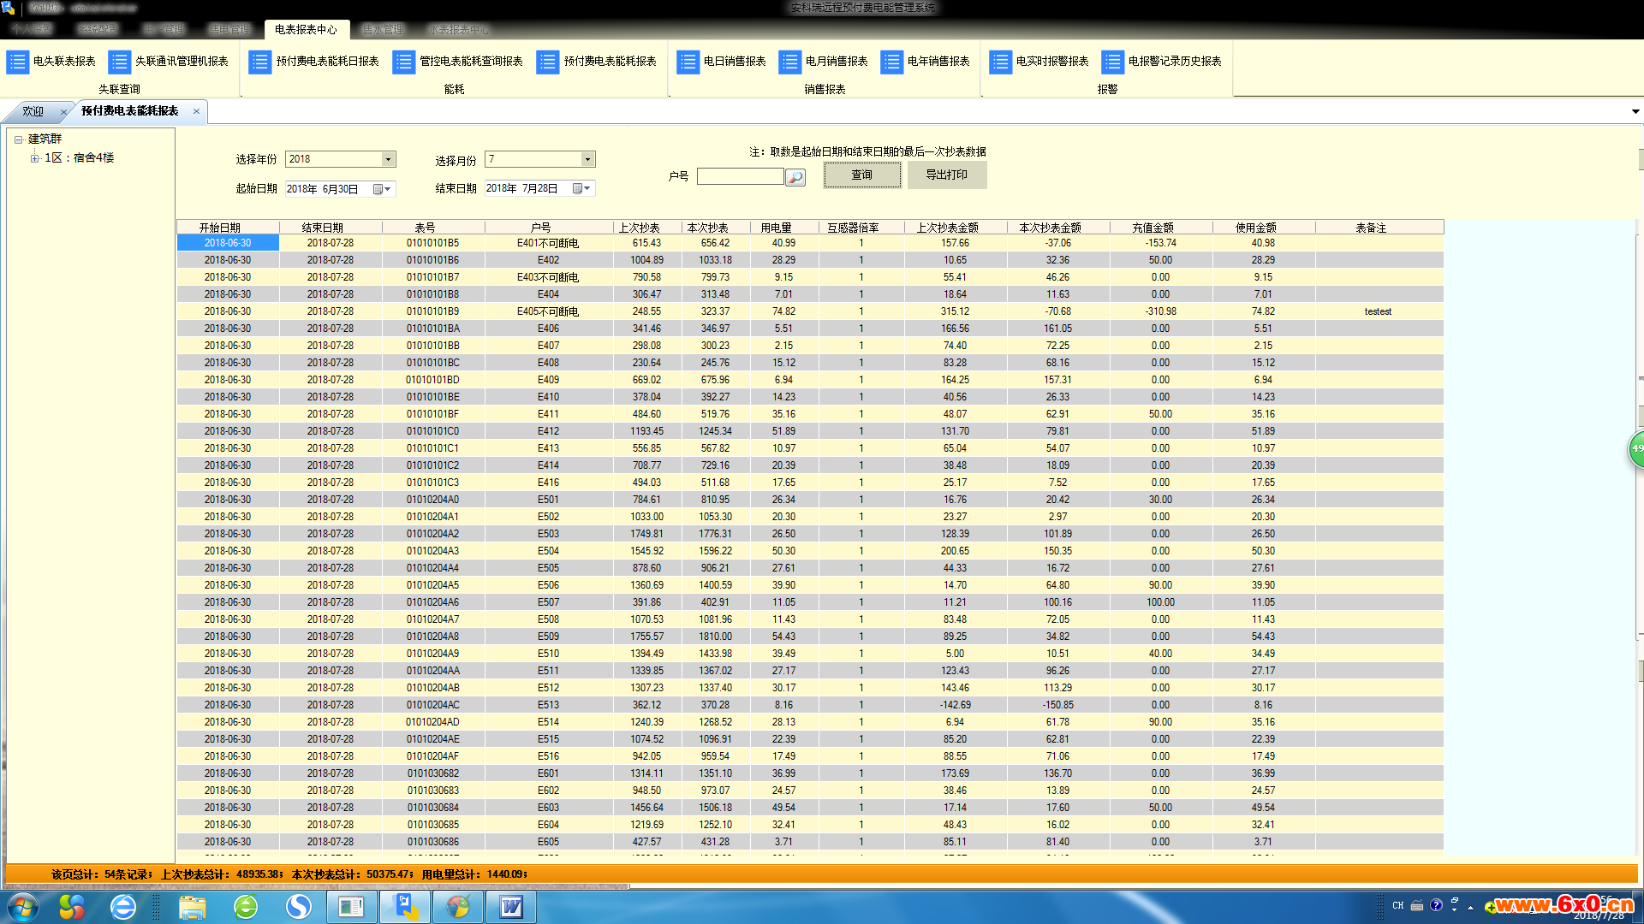Select the household cell E601
1644x924 pixels.
548,773
